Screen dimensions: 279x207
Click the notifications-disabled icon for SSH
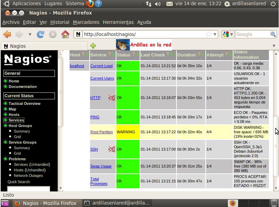pyautogui.click(x=112, y=149)
